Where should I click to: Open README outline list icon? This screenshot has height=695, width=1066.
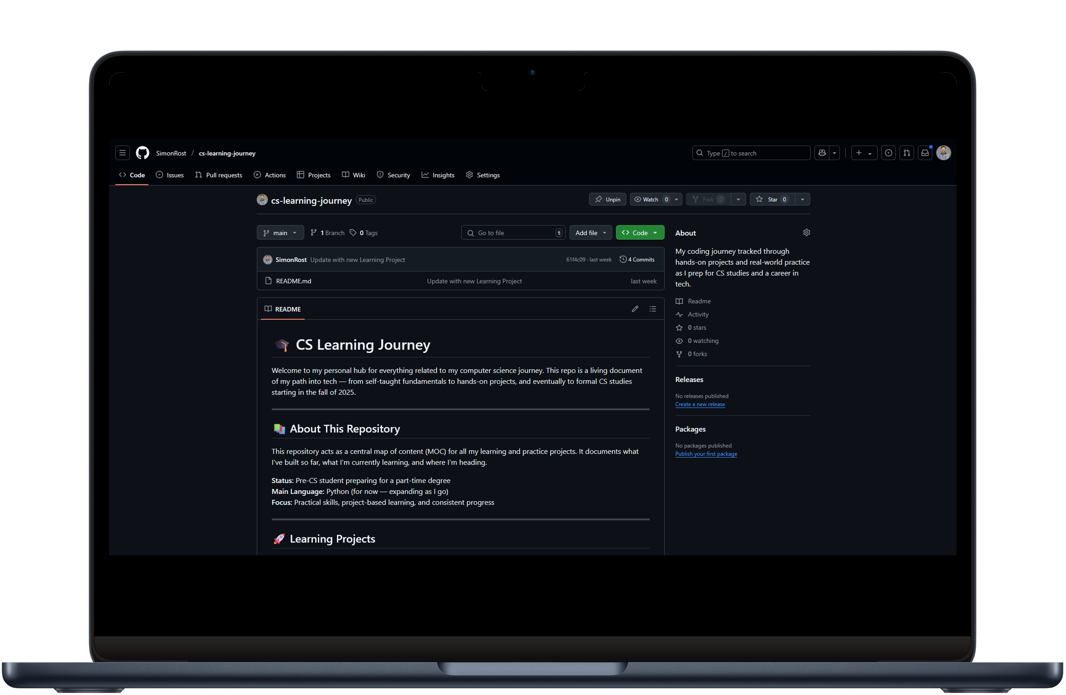[653, 309]
